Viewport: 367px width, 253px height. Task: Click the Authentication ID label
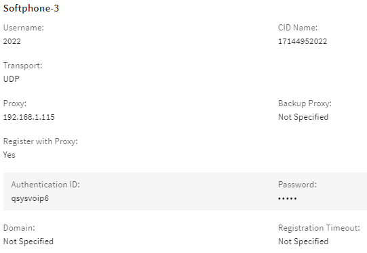point(45,185)
